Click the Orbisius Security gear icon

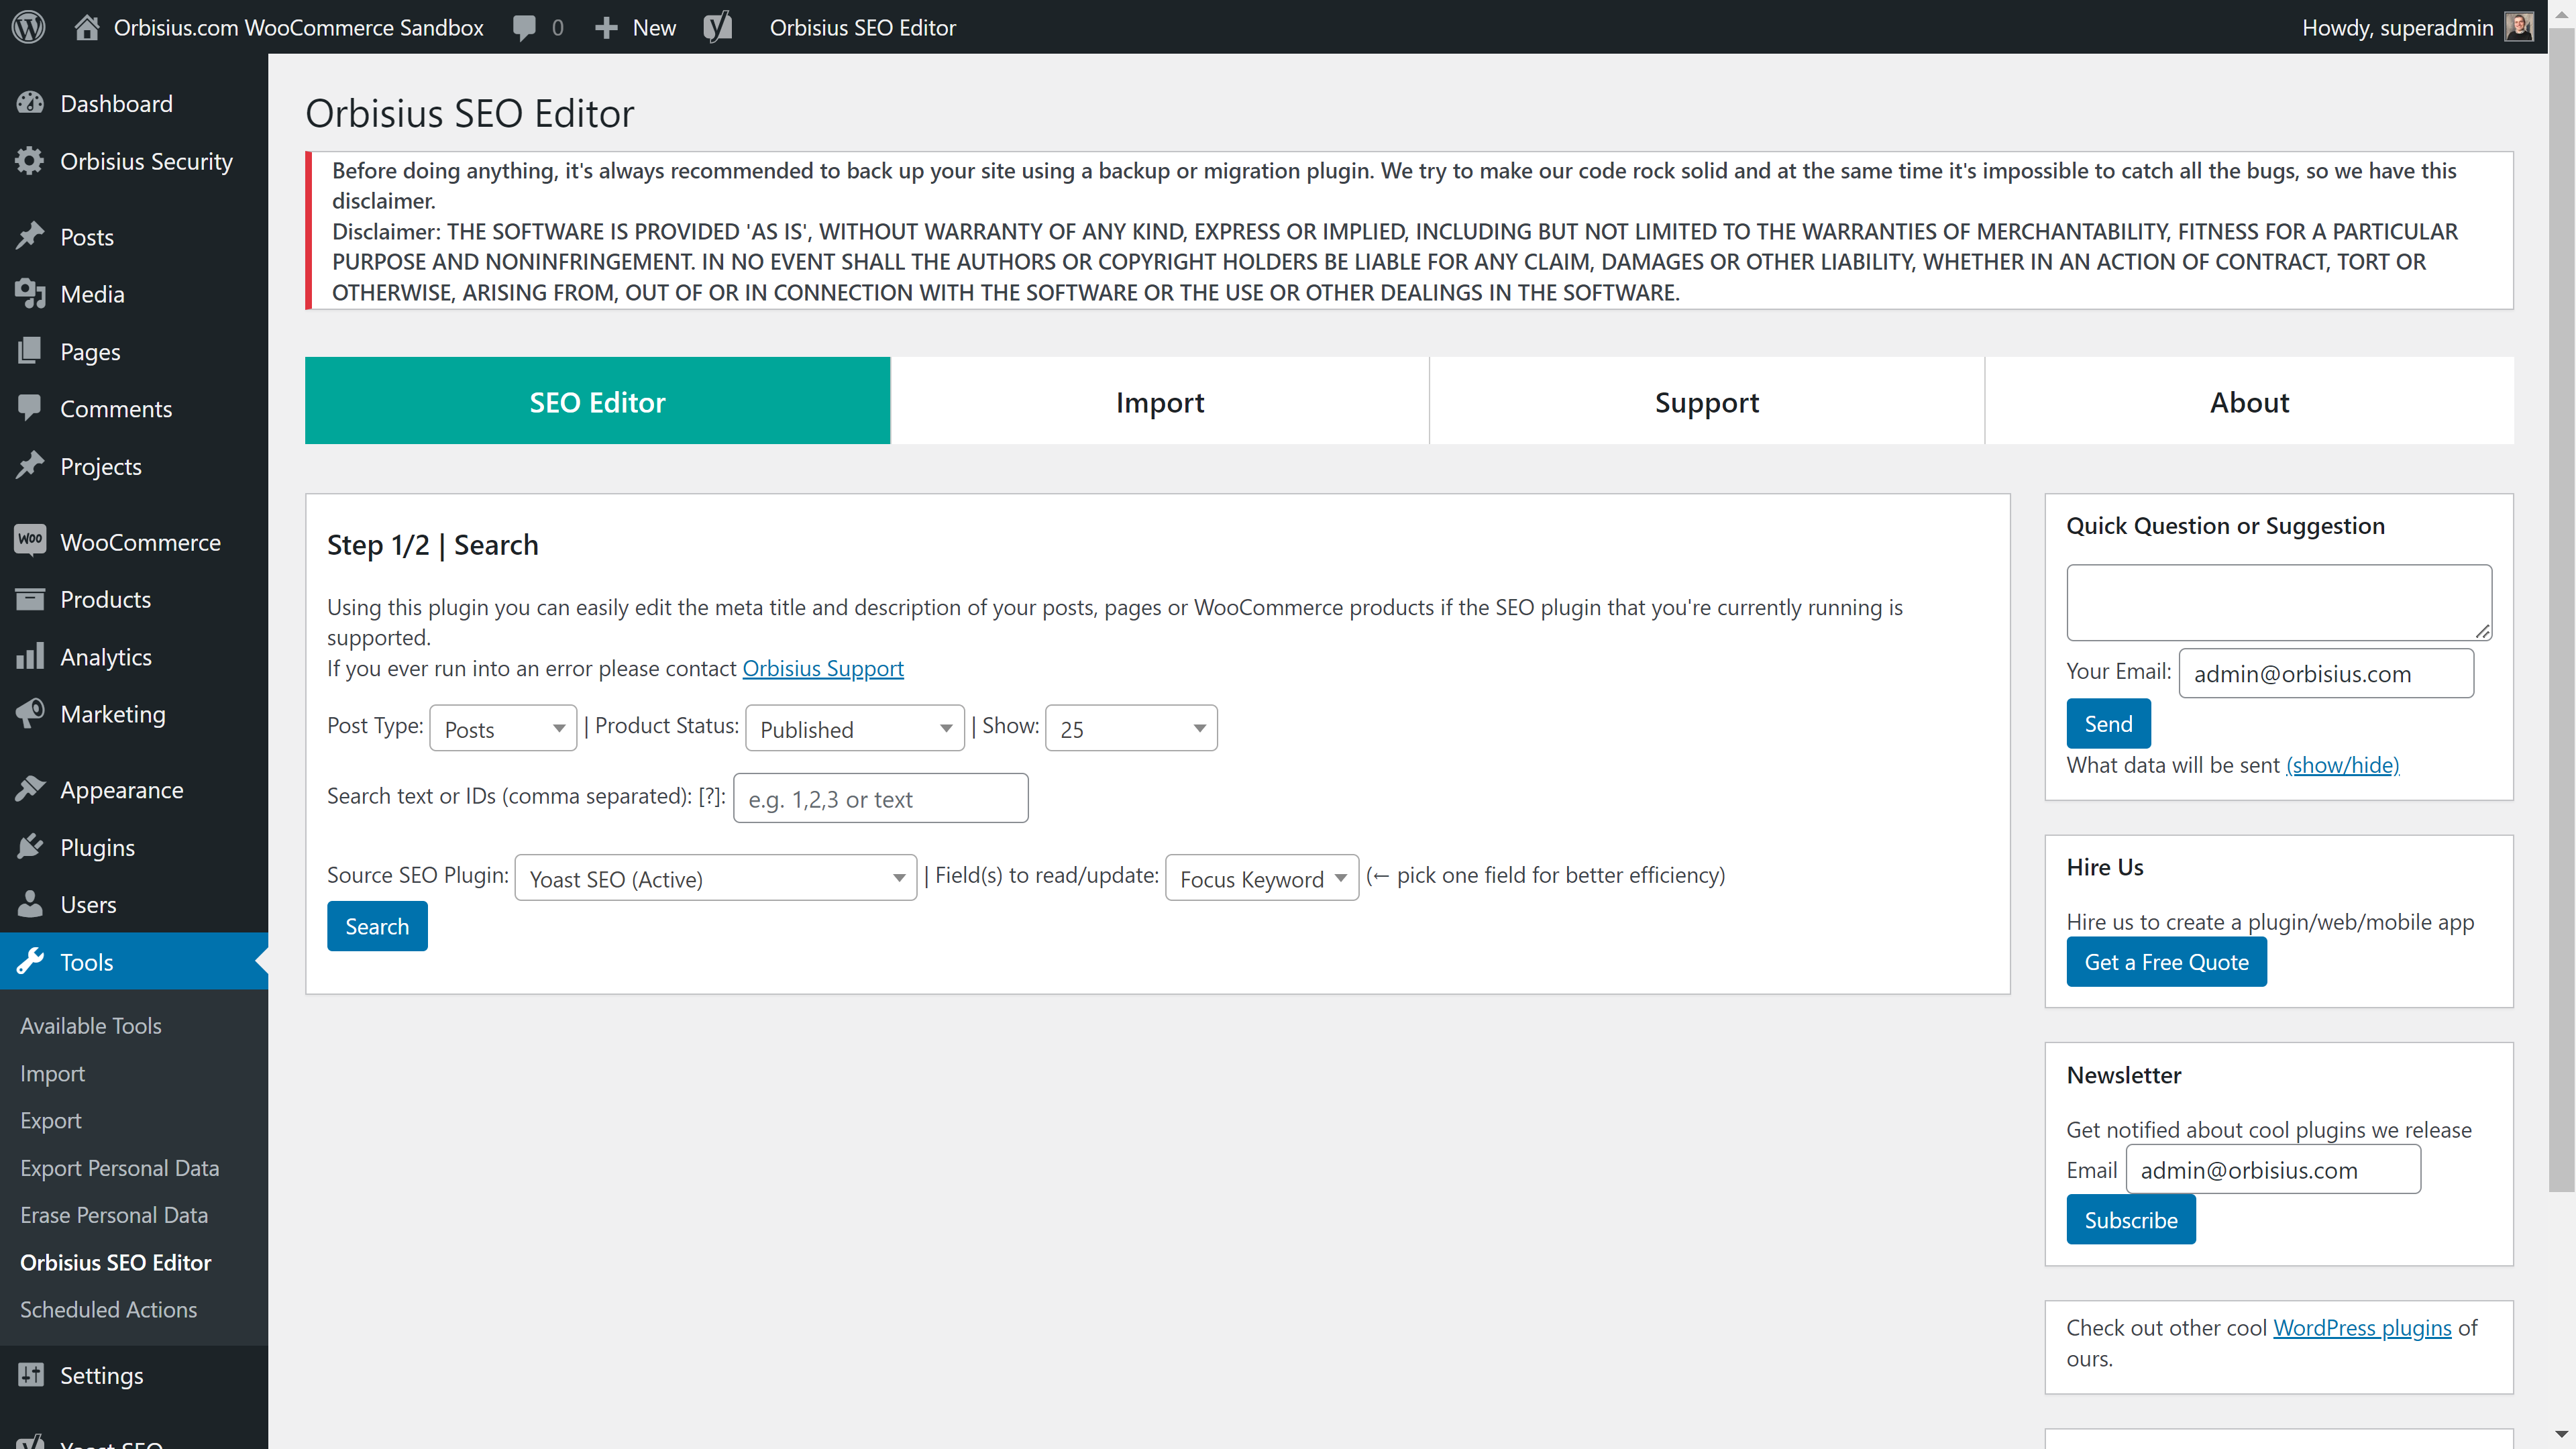click(30, 161)
